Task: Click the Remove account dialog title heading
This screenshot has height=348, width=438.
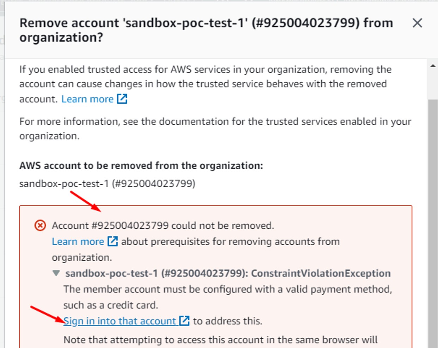Action: (206, 30)
